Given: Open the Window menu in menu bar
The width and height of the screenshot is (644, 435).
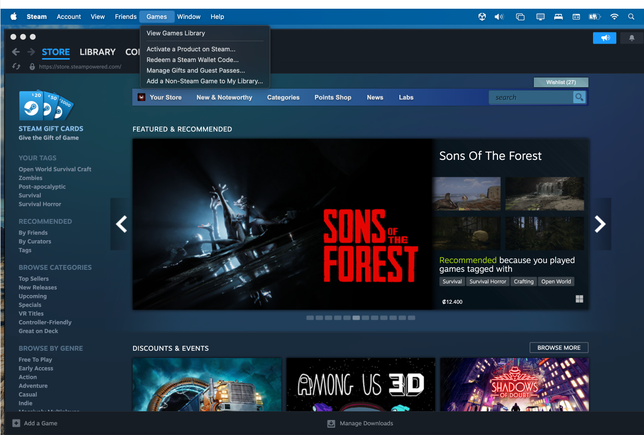Looking at the screenshot, I should click(189, 16).
